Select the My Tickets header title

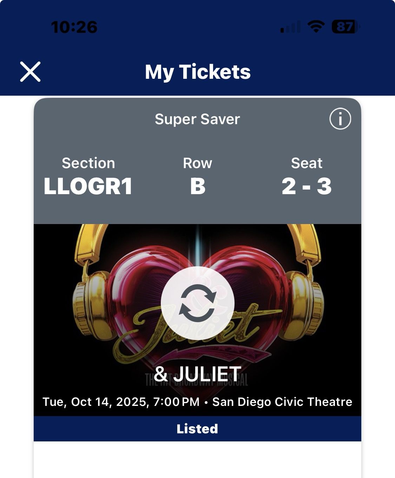click(x=198, y=72)
